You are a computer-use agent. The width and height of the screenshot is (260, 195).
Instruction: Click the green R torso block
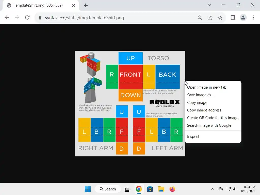(112, 77)
